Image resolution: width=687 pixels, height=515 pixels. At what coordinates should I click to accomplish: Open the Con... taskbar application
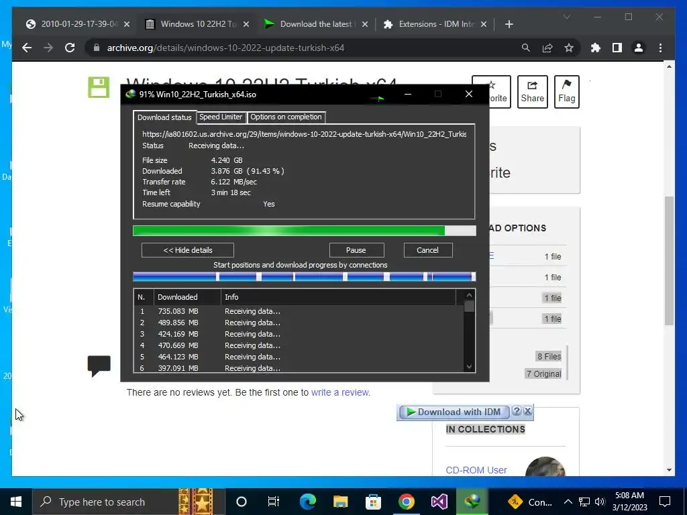point(530,502)
